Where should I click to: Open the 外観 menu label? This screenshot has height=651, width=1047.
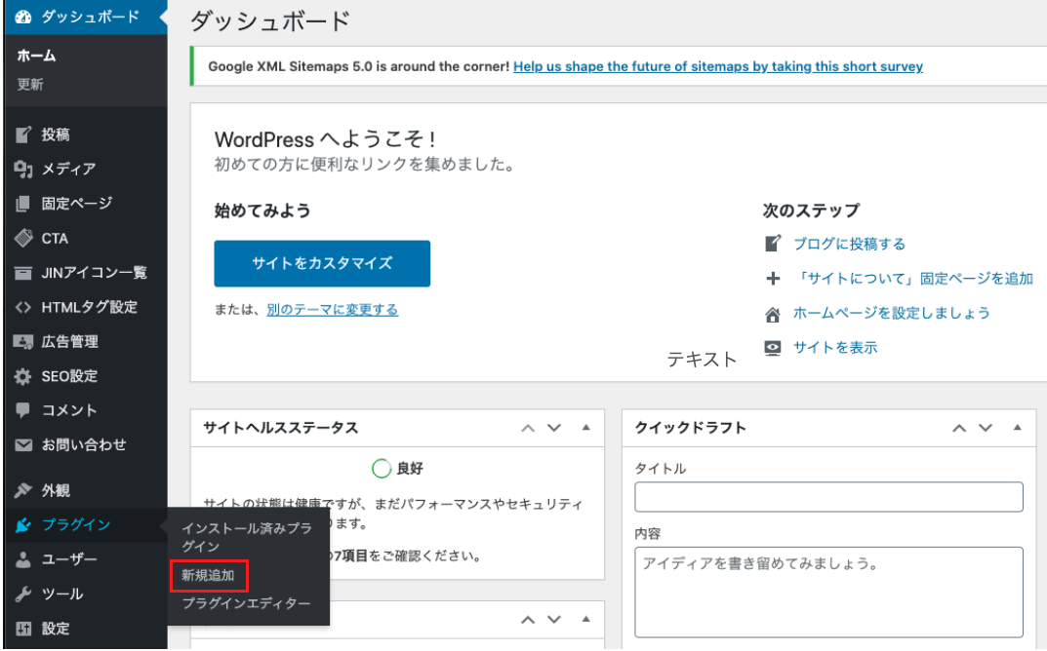point(56,491)
